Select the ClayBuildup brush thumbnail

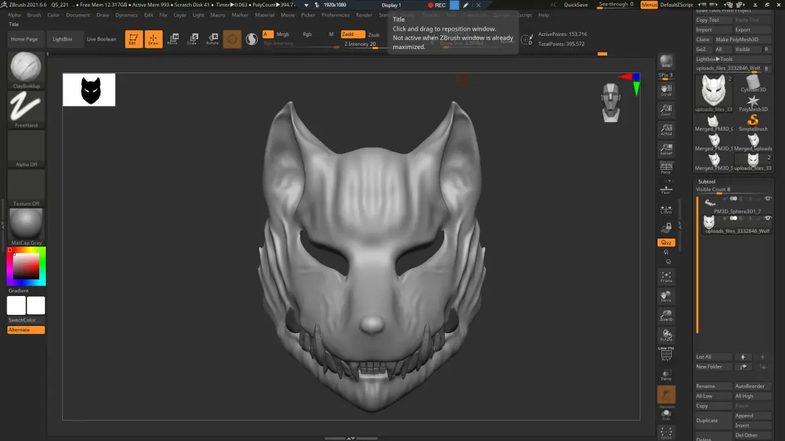(x=26, y=68)
